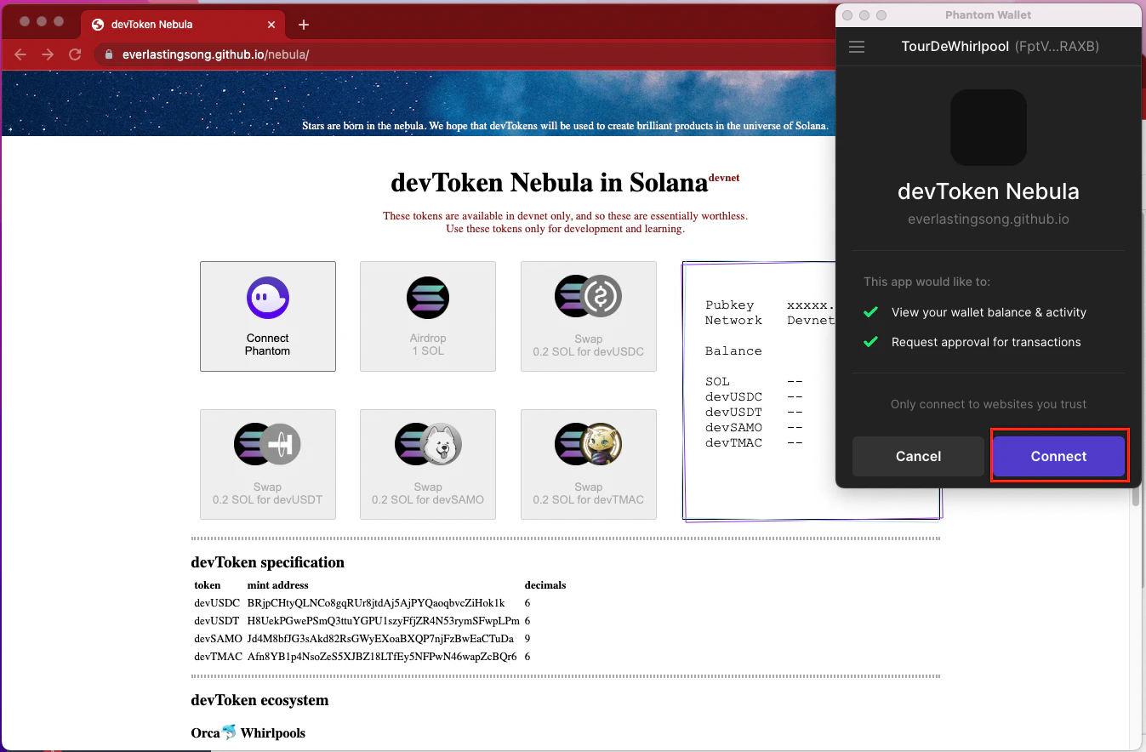Click 'This app would like to:' text
Screen dimensions: 1146x752
(x=926, y=282)
